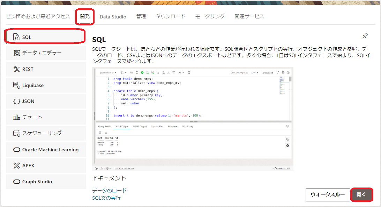Open the チャート sidebar item

click(46, 117)
